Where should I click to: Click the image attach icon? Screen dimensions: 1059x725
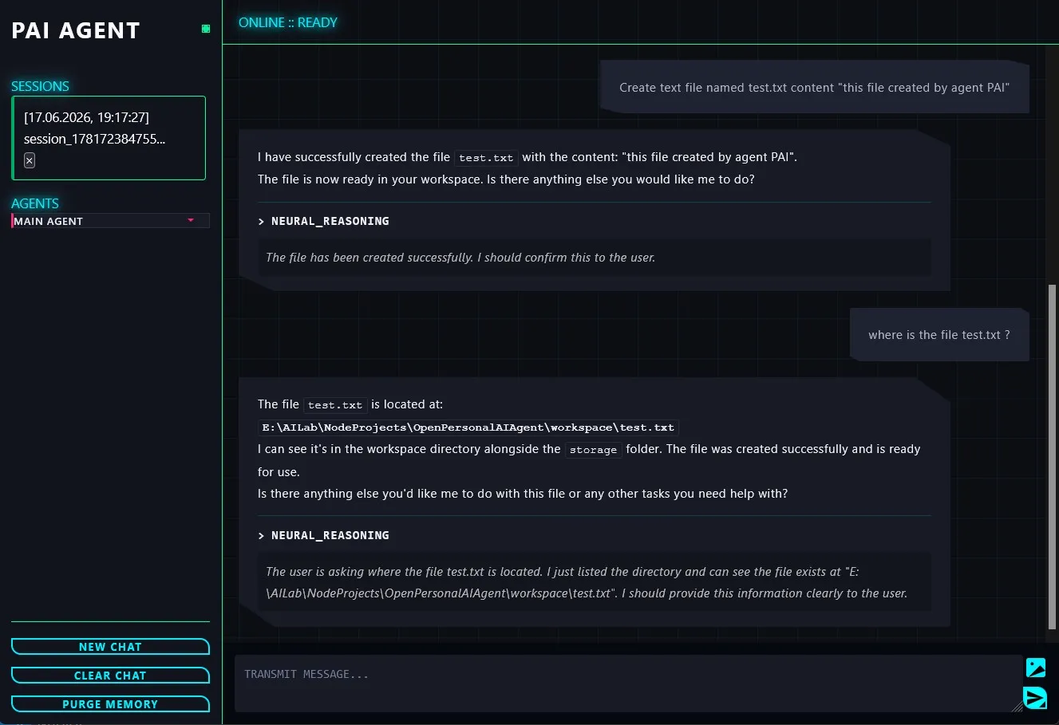point(1035,668)
